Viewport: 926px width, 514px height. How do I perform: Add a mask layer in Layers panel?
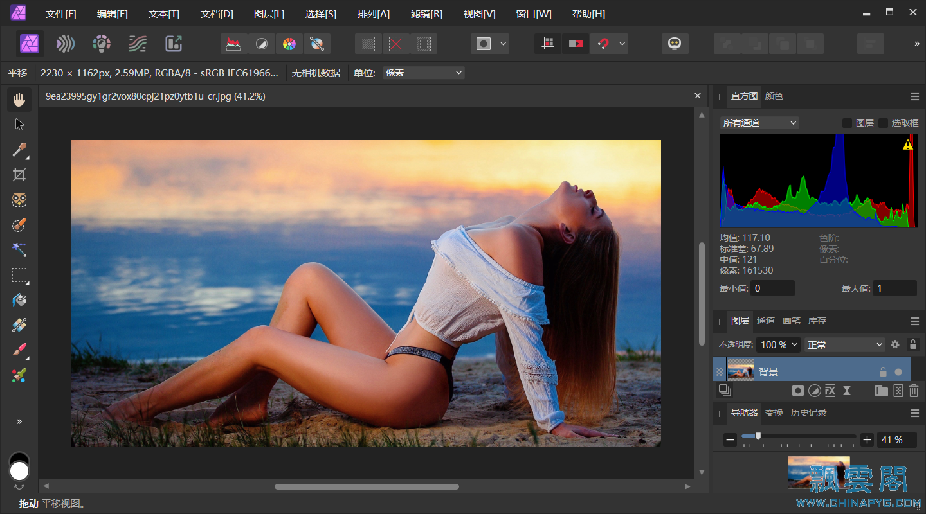coord(798,390)
